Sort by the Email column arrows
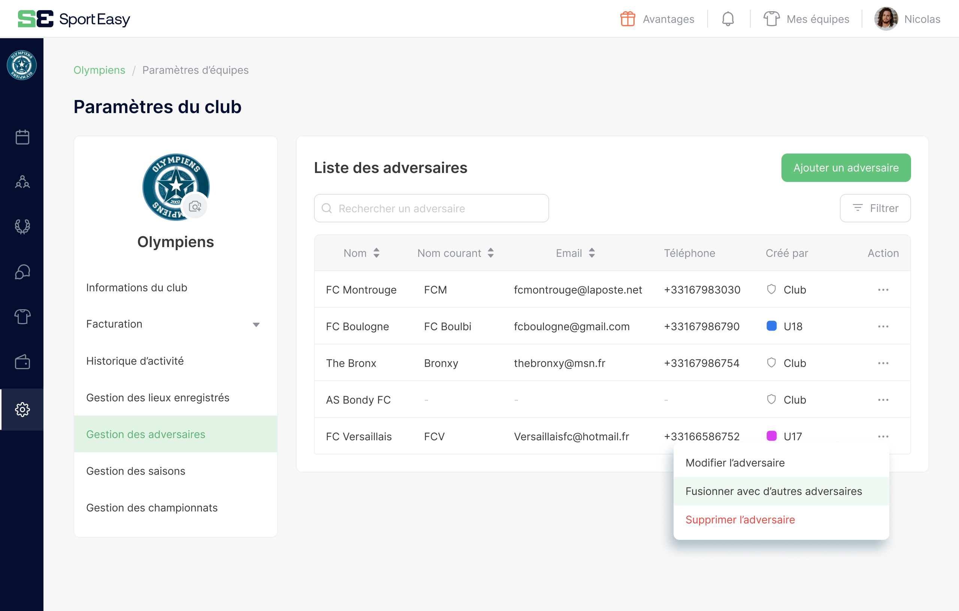959x611 pixels. [592, 253]
